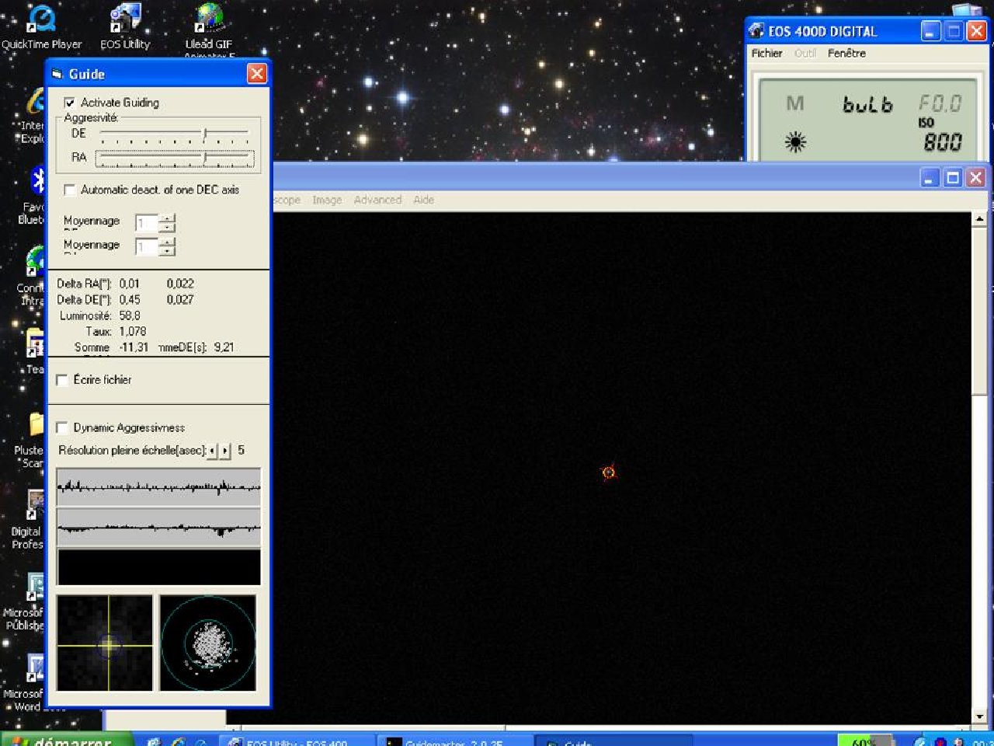Viewport: 994px width, 746px height.
Task: Switch to EOS Utility taskbar button
Action: coord(296,741)
